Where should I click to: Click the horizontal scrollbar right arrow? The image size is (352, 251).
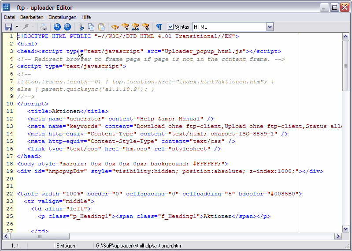tap(338, 236)
